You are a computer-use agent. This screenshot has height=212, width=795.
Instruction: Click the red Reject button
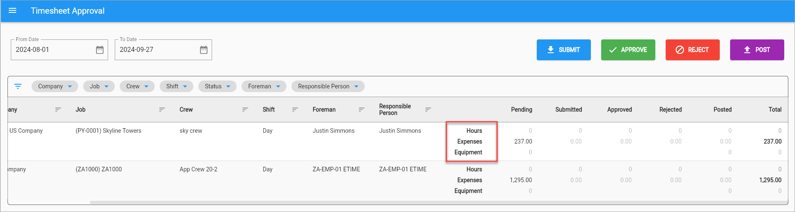pos(693,50)
